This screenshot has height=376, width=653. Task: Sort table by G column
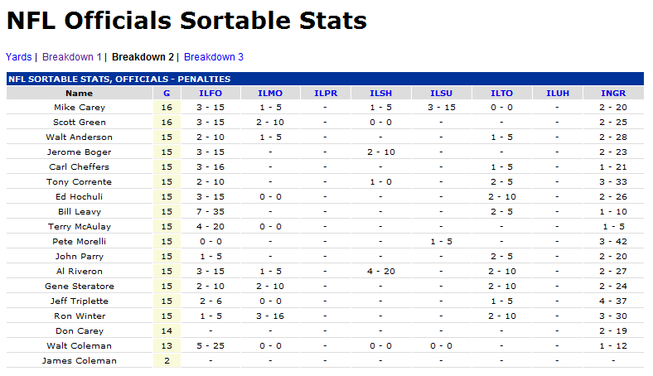coord(167,93)
